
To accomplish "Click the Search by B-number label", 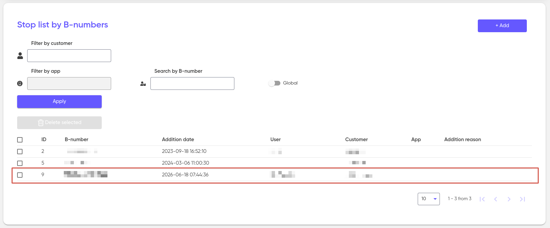I will pyautogui.click(x=178, y=71).
